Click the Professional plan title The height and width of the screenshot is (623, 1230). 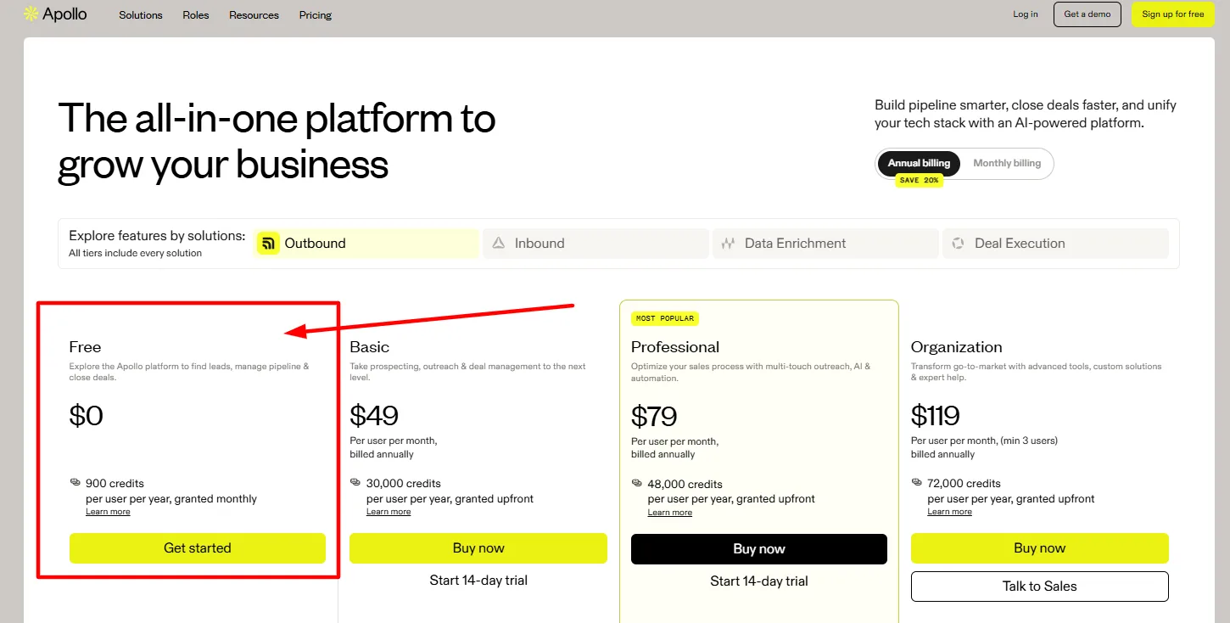(675, 347)
